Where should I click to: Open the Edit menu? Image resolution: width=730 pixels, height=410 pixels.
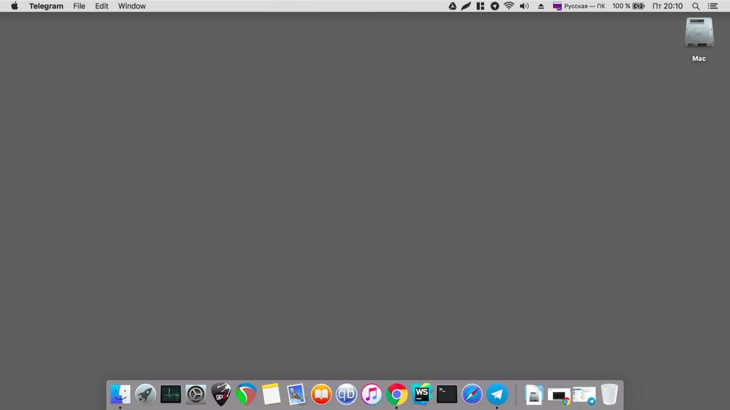pos(102,6)
